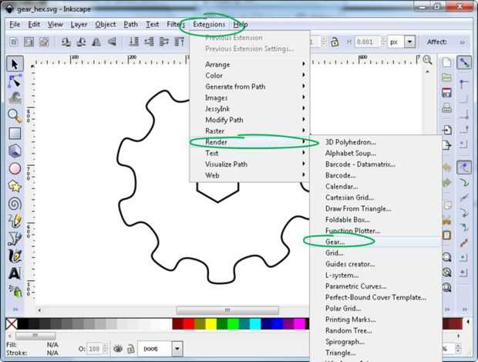Viewport: 478px width, 362px height.
Task: Choose 3D Polyhedron... menu entry
Action: 376,142
